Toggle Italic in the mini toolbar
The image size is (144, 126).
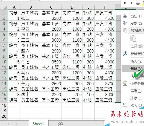(x=131, y=3)
